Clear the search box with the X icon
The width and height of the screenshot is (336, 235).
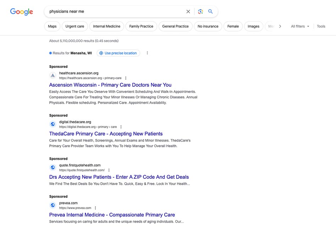click(x=188, y=12)
